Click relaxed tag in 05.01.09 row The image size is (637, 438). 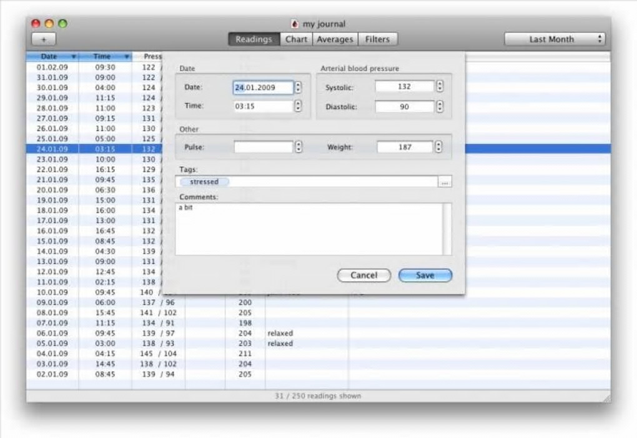[280, 343]
